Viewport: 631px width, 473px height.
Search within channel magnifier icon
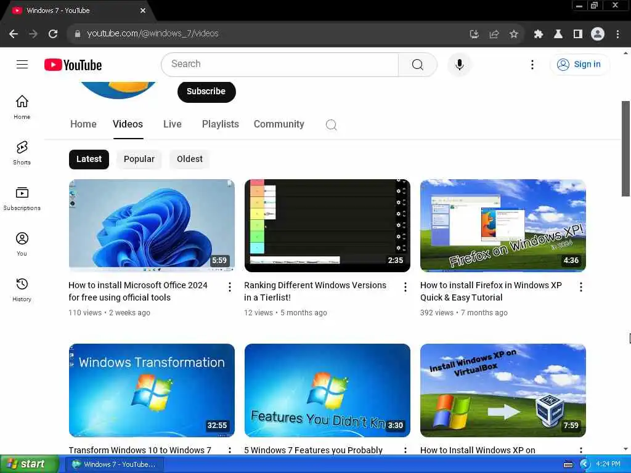[331, 124]
